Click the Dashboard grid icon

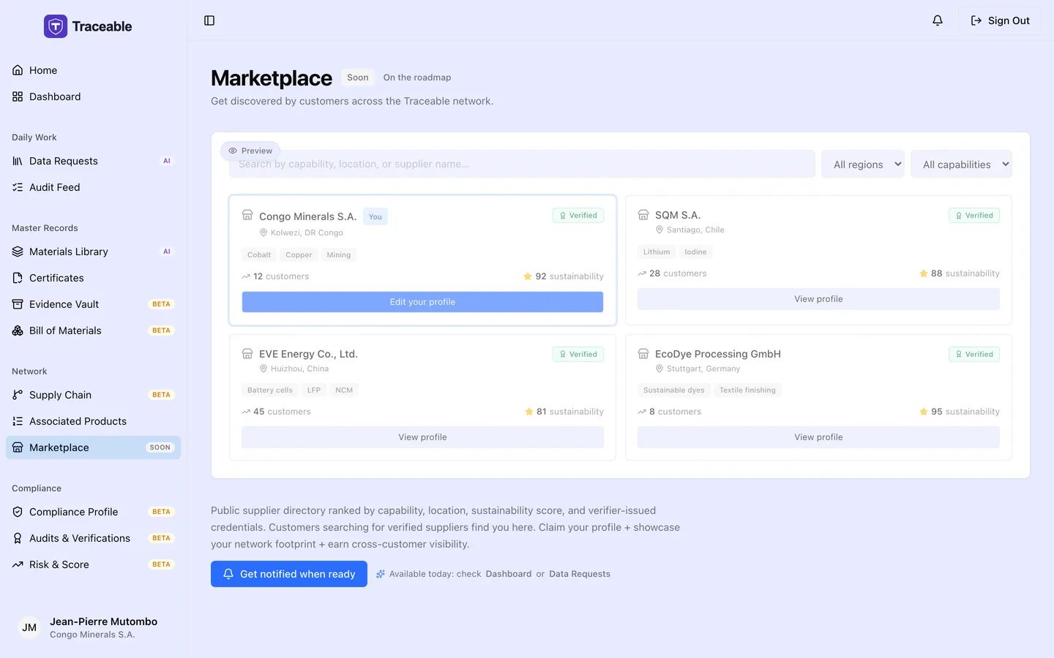pos(18,97)
